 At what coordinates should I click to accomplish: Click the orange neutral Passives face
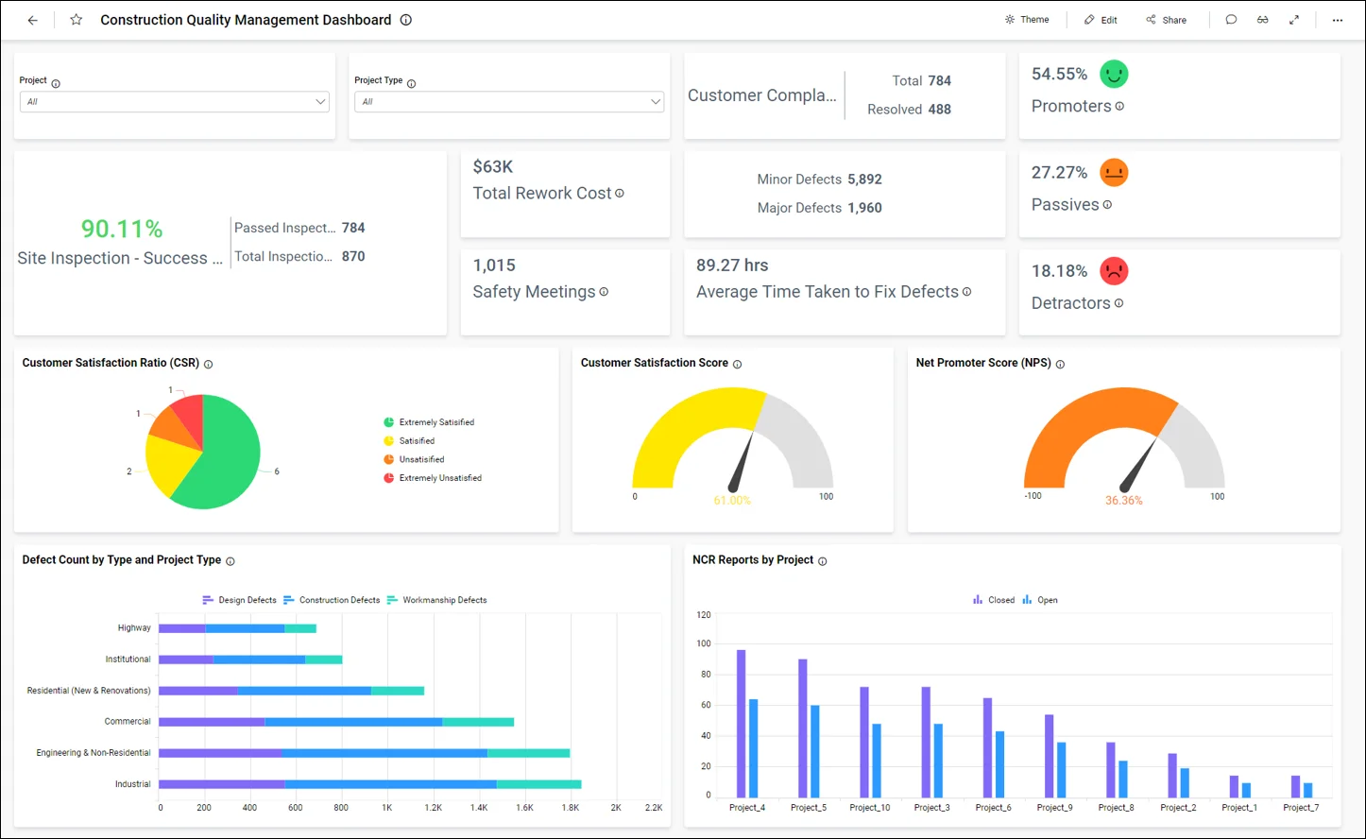tap(1115, 172)
